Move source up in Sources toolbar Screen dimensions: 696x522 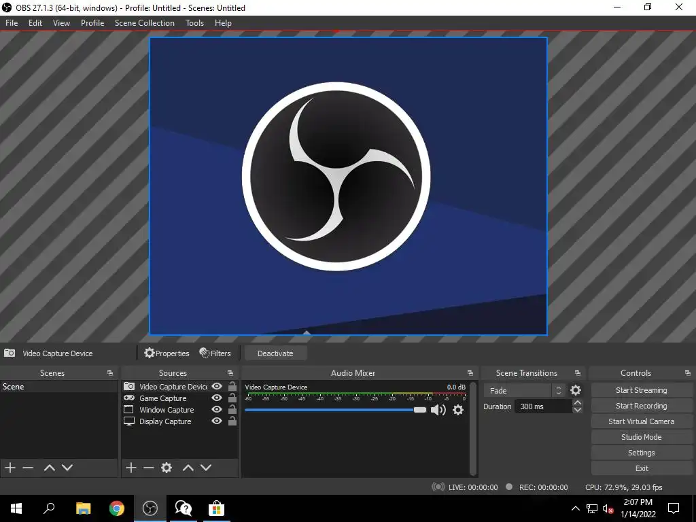[x=188, y=468]
